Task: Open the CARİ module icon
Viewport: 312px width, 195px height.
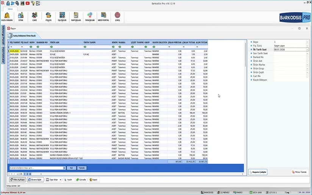Action: coord(34,17)
